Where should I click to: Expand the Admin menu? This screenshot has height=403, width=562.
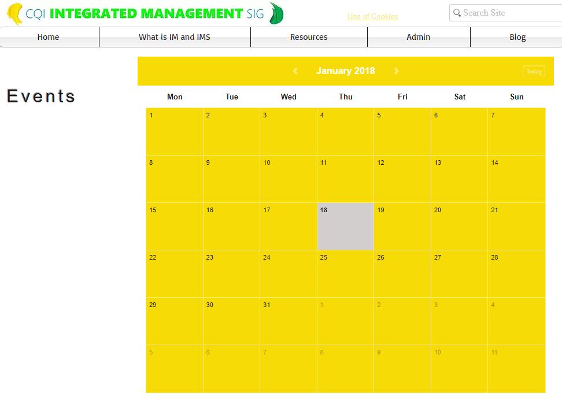click(x=418, y=37)
